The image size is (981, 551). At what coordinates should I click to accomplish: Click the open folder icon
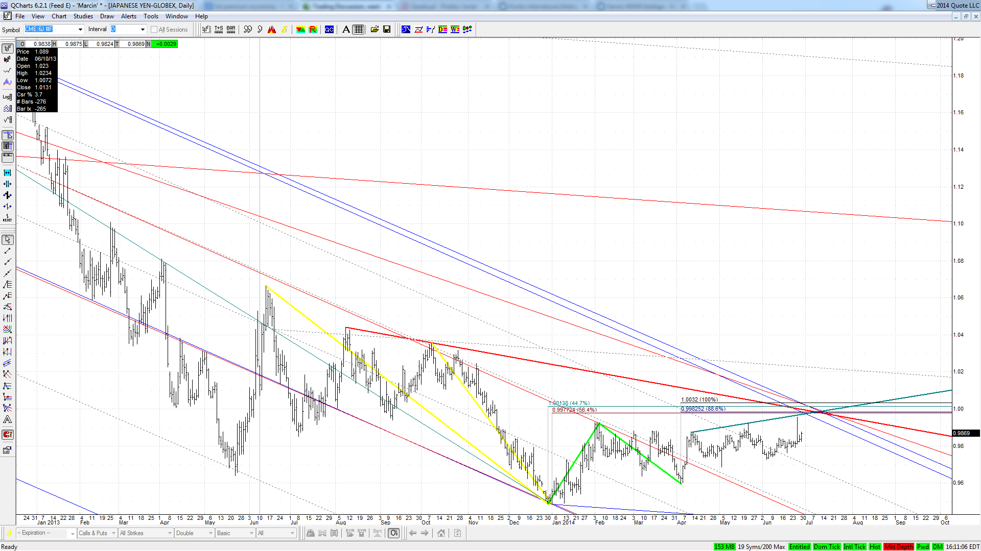pyautogui.click(x=375, y=30)
